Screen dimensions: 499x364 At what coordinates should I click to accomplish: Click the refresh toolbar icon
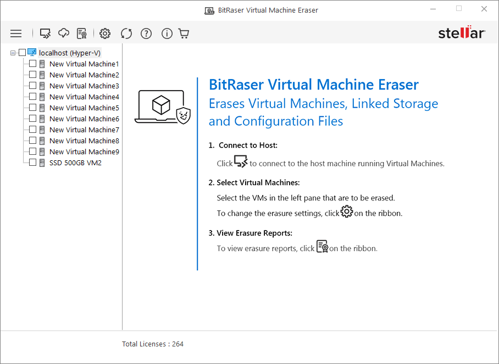point(126,33)
